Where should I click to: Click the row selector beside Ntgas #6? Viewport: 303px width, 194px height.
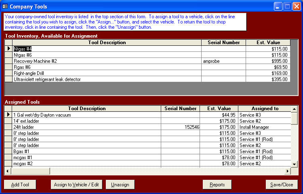point(8,55)
